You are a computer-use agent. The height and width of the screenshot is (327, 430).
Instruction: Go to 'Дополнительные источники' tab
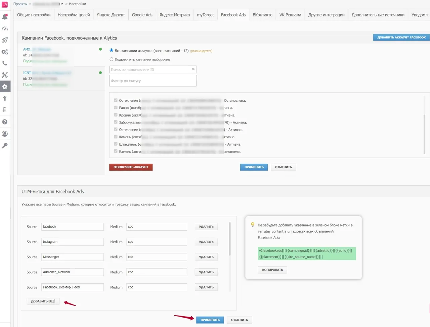click(x=378, y=15)
